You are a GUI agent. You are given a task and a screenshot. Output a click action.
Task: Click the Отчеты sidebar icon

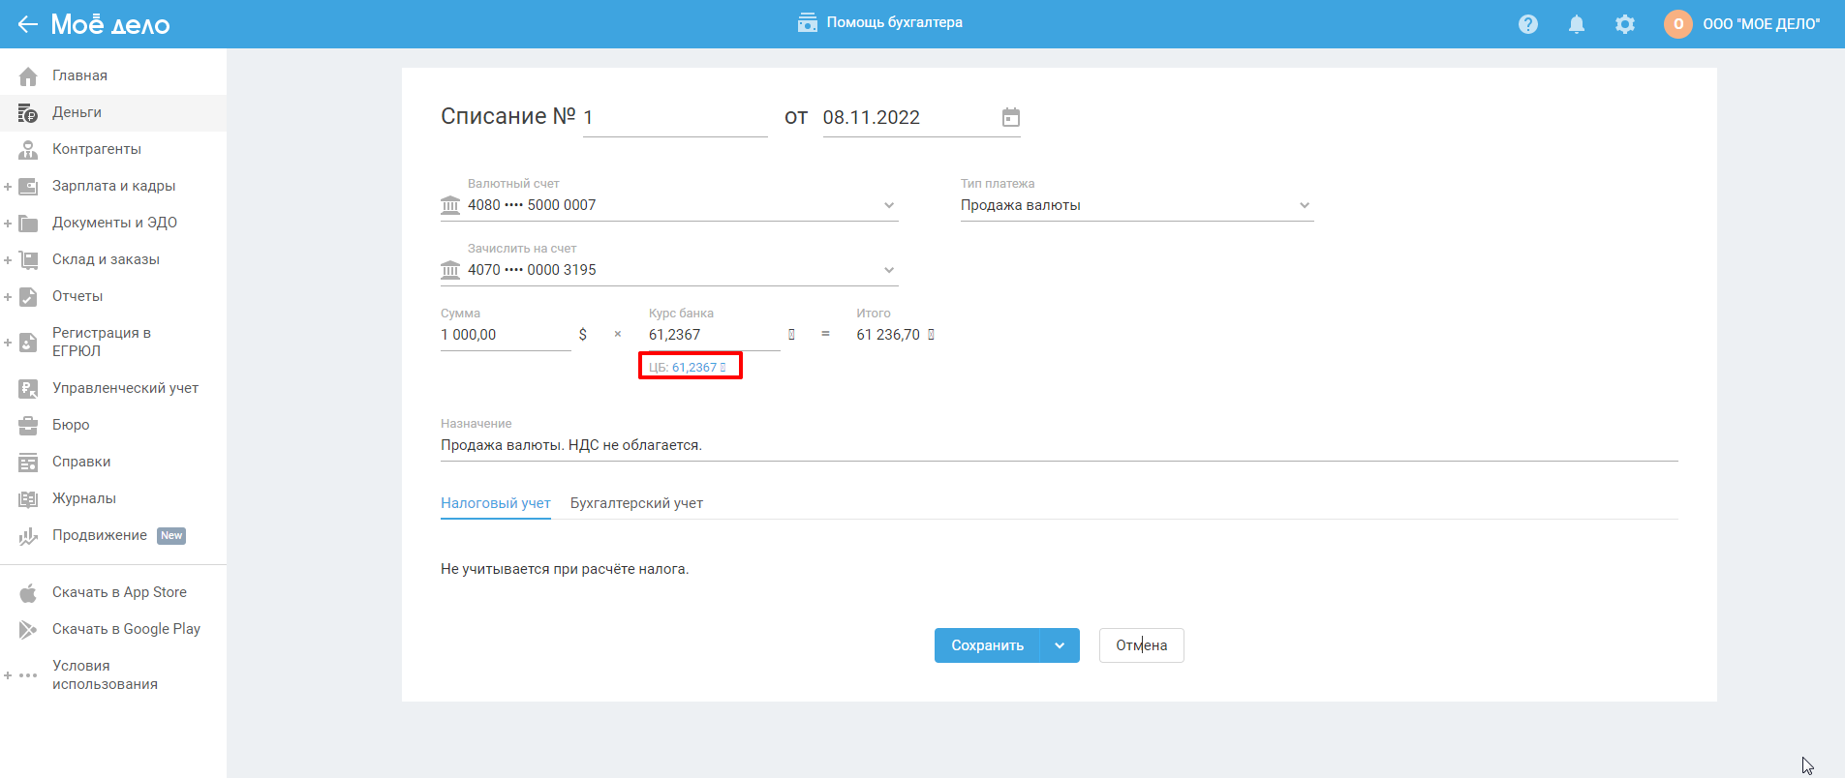point(28,296)
